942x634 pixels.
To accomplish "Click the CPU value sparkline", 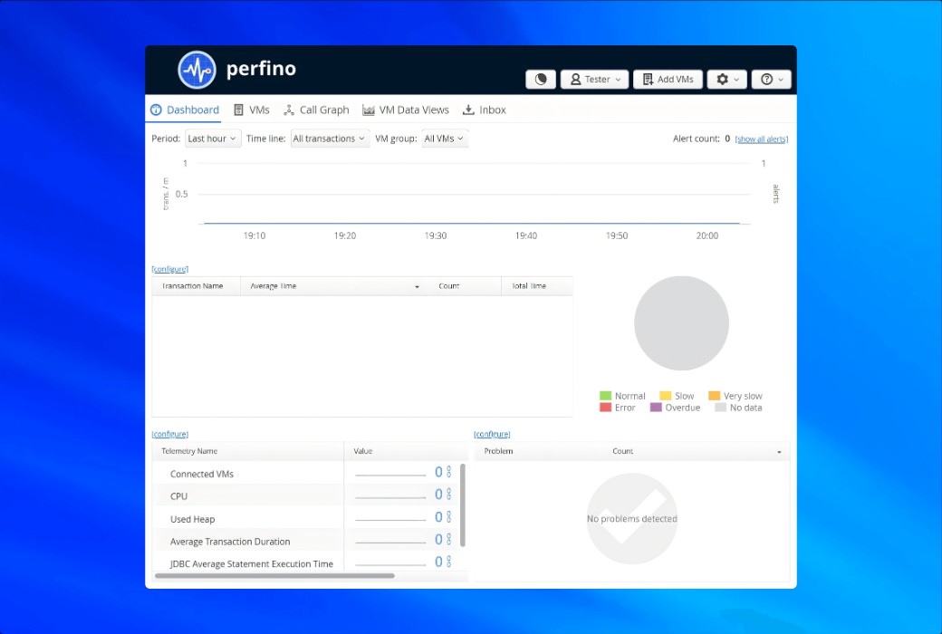I will pyautogui.click(x=390, y=497).
